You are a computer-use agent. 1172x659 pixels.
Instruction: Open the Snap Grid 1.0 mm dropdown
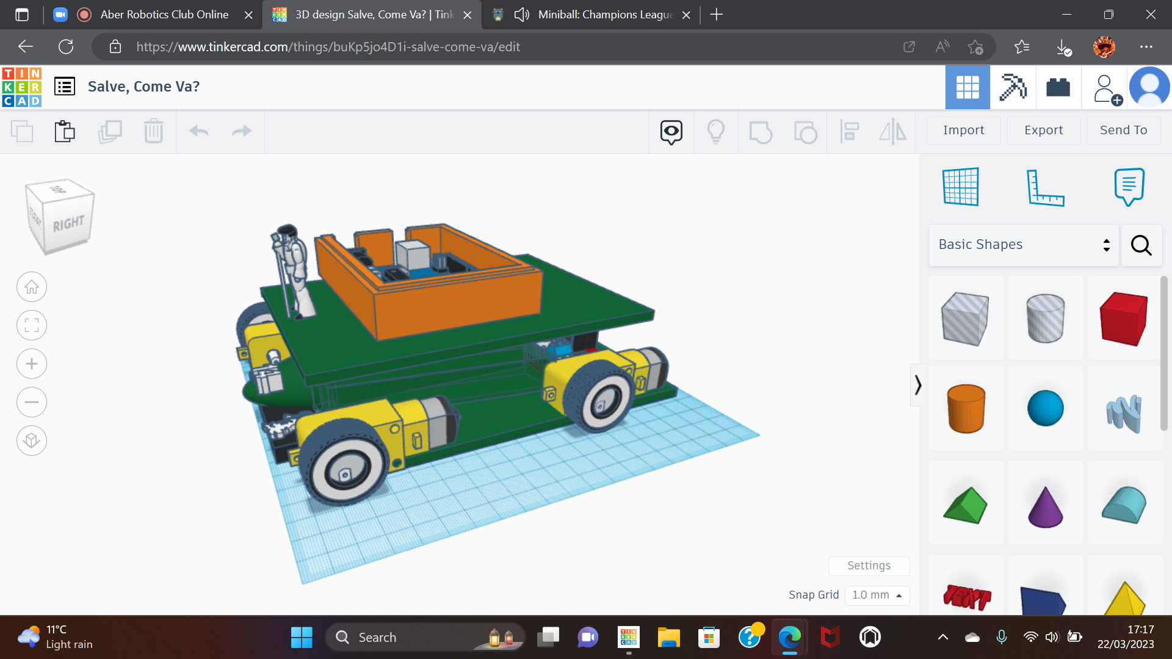point(877,595)
